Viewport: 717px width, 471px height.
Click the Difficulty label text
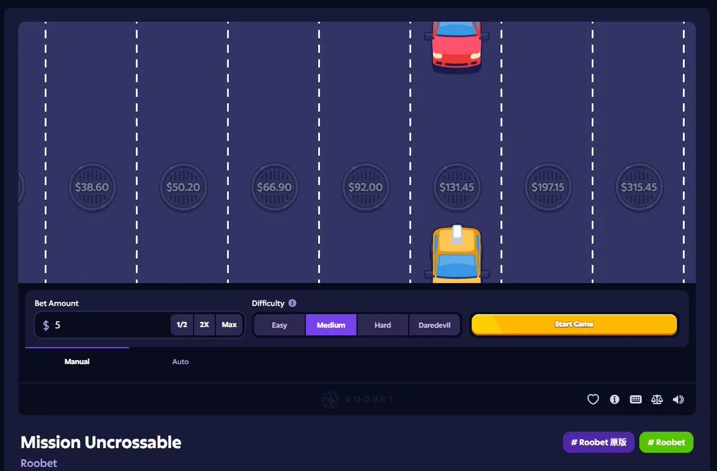click(x=268, y=303)
